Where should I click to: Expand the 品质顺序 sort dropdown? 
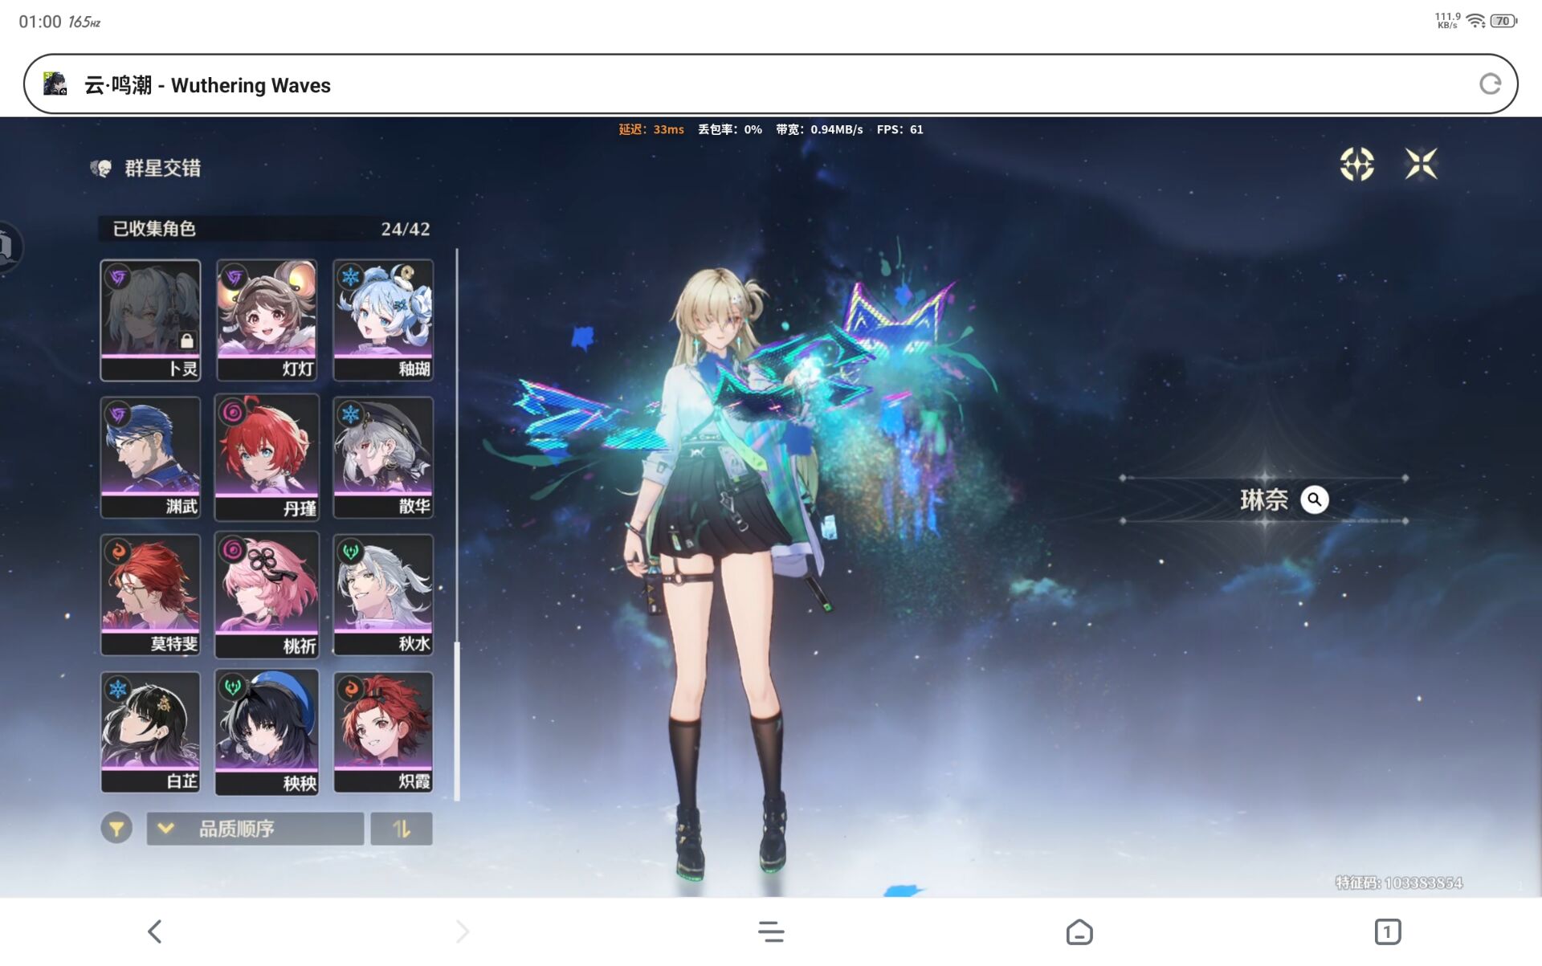pyautogui.click(x=255, y=828)
